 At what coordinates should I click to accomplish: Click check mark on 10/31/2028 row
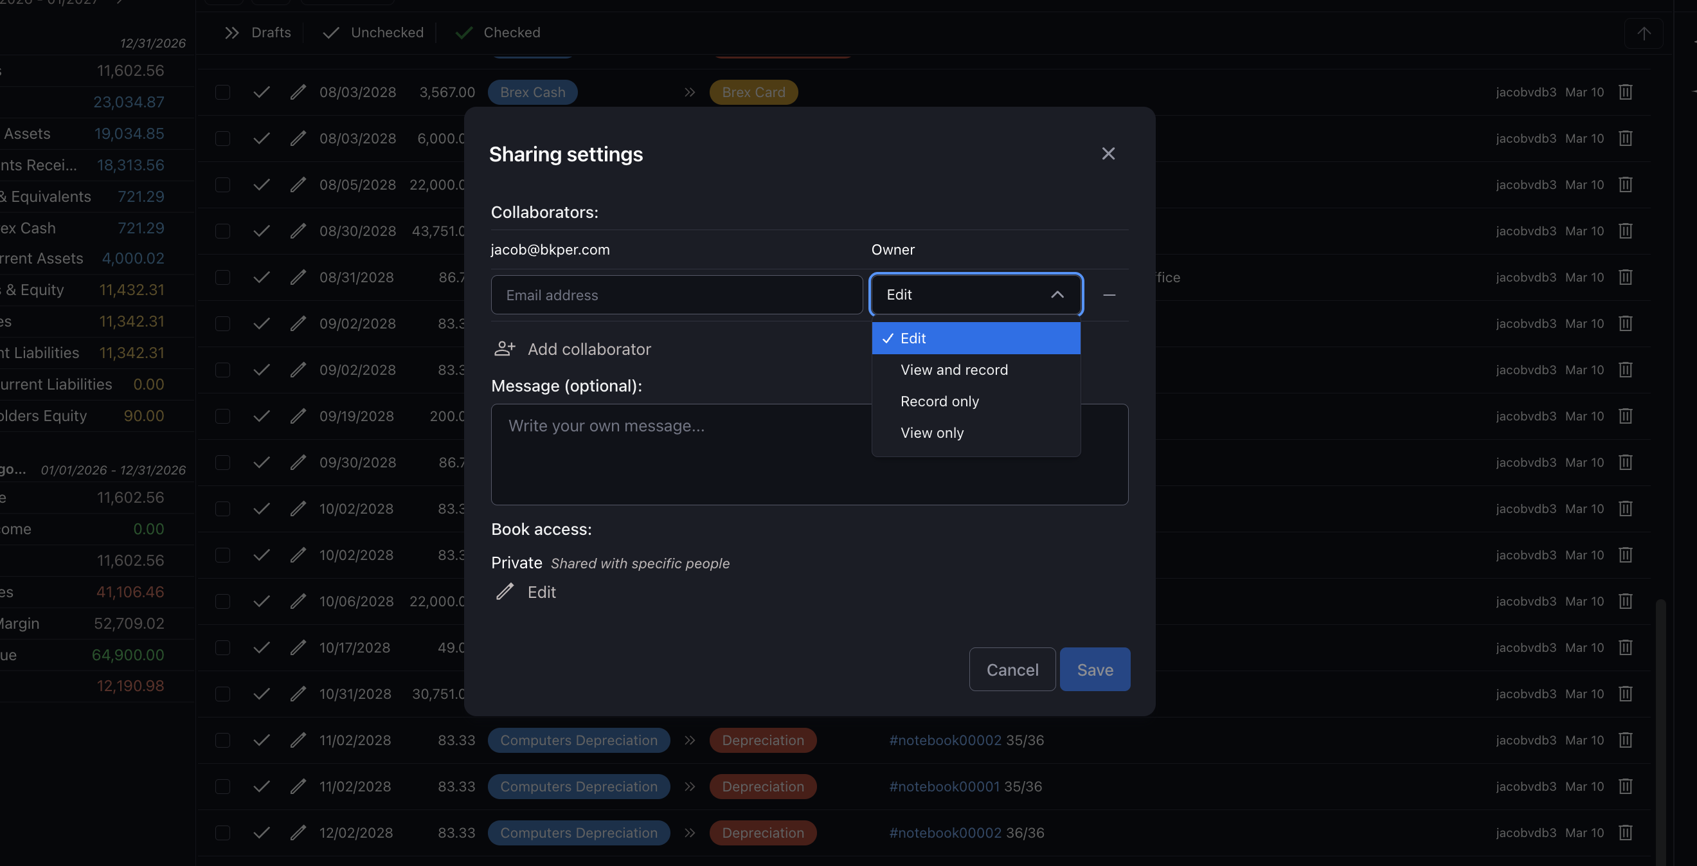[x=262, y=694]
